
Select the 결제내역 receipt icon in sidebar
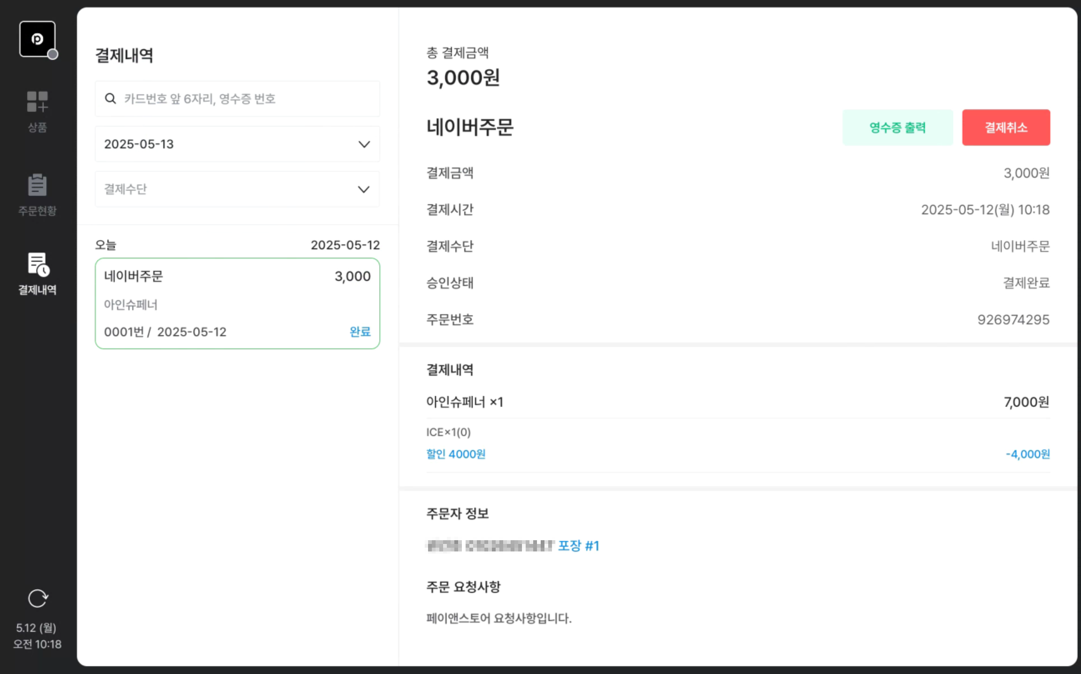[38, 264]
